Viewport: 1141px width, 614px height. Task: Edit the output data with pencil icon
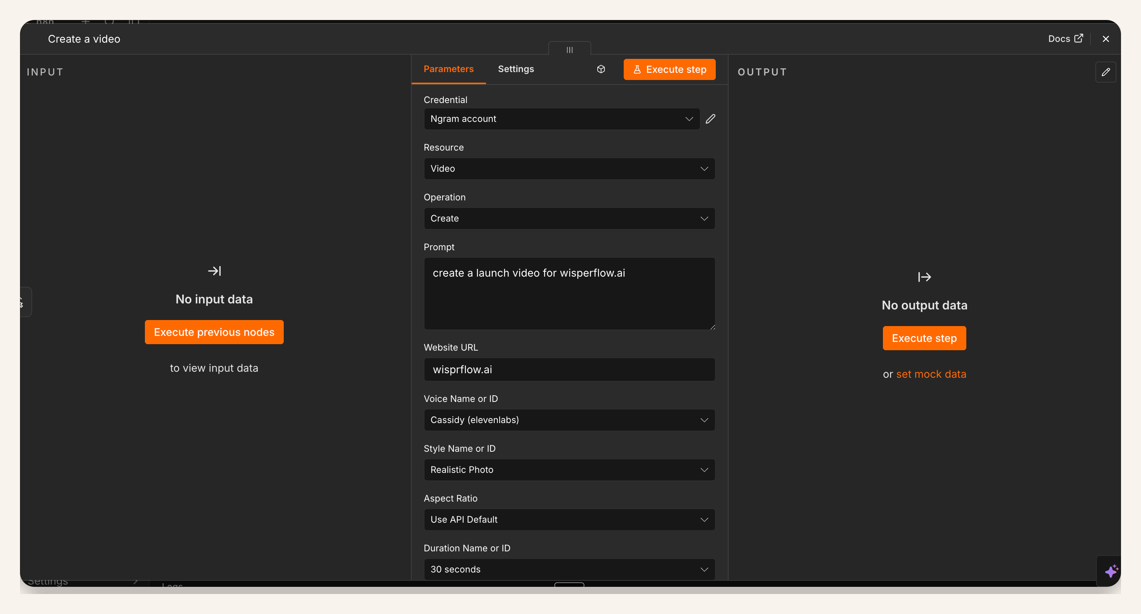pyautogui.click(x=1106, y=72)
